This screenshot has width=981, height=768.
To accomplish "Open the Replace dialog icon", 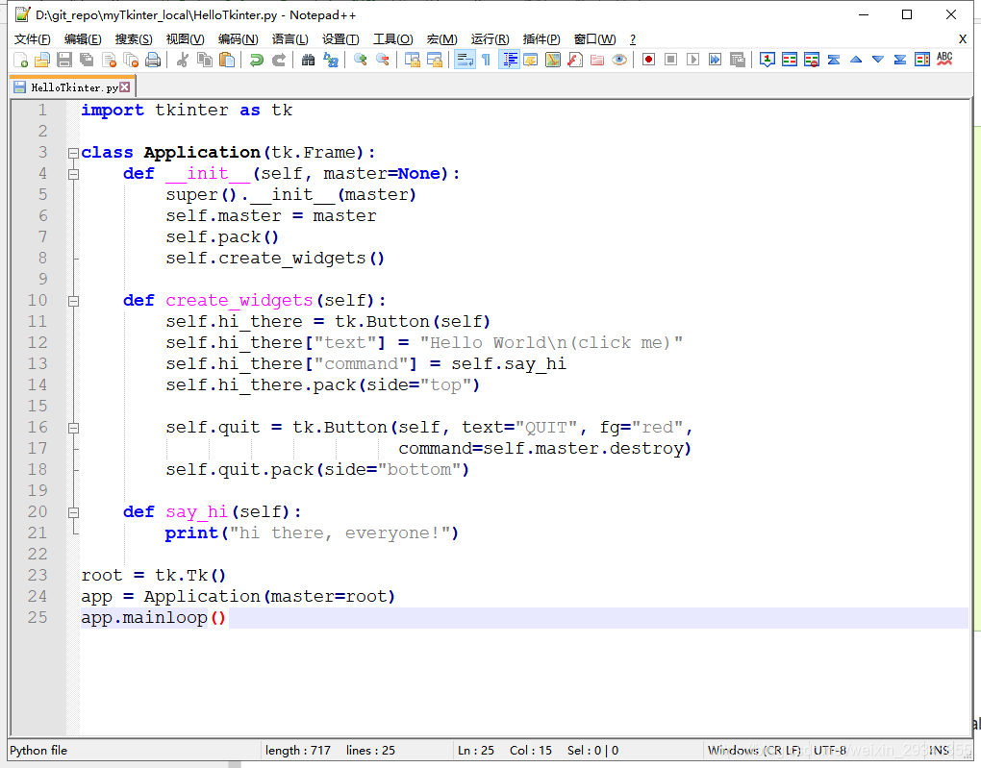I will [330, 60].
